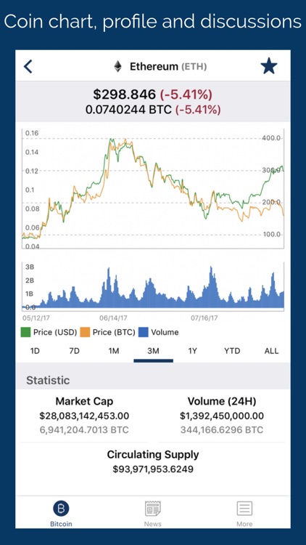Toggle the blue Volume legend swatch
This screenshot has width=306, height=545.
[144, 332]
